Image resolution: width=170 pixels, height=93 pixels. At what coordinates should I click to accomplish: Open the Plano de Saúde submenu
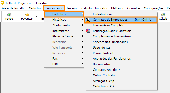[64, 36]
